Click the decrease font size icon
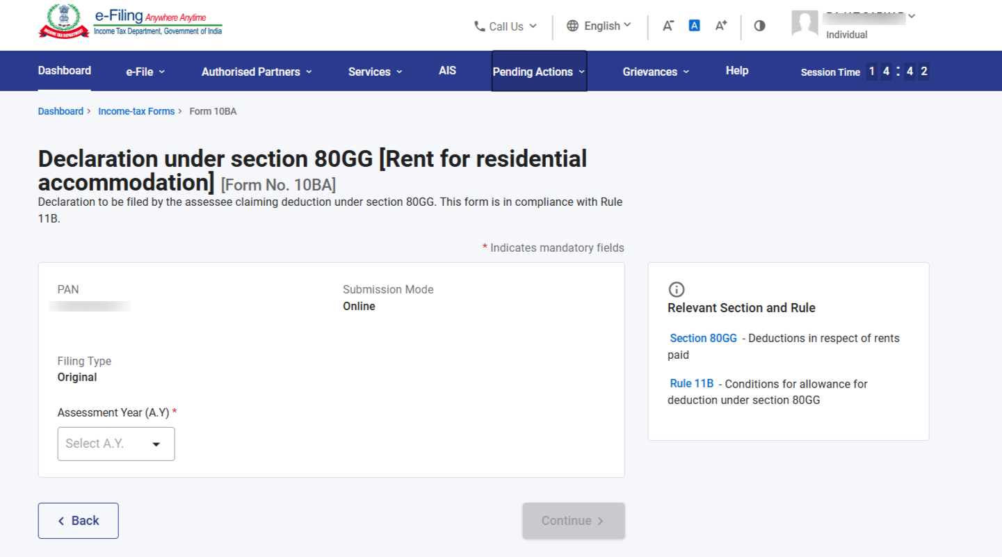The width and height of the screenshot is (1002, 557). pyautogui.click(x=668, y=26)
